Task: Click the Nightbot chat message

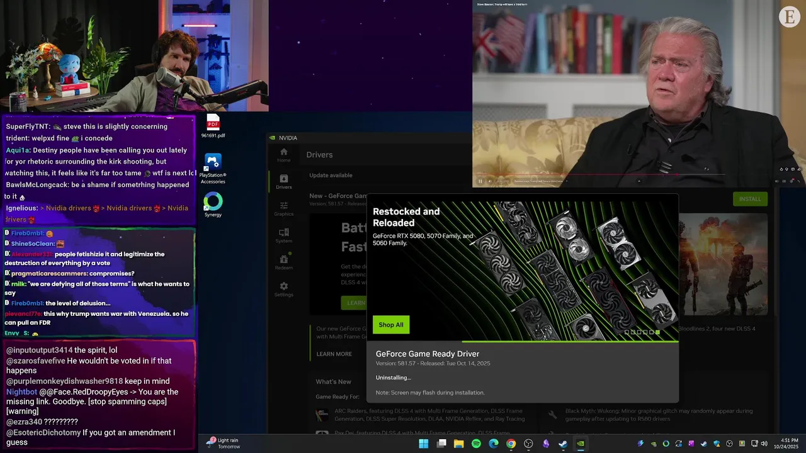Action: click(x=93, y=401)
